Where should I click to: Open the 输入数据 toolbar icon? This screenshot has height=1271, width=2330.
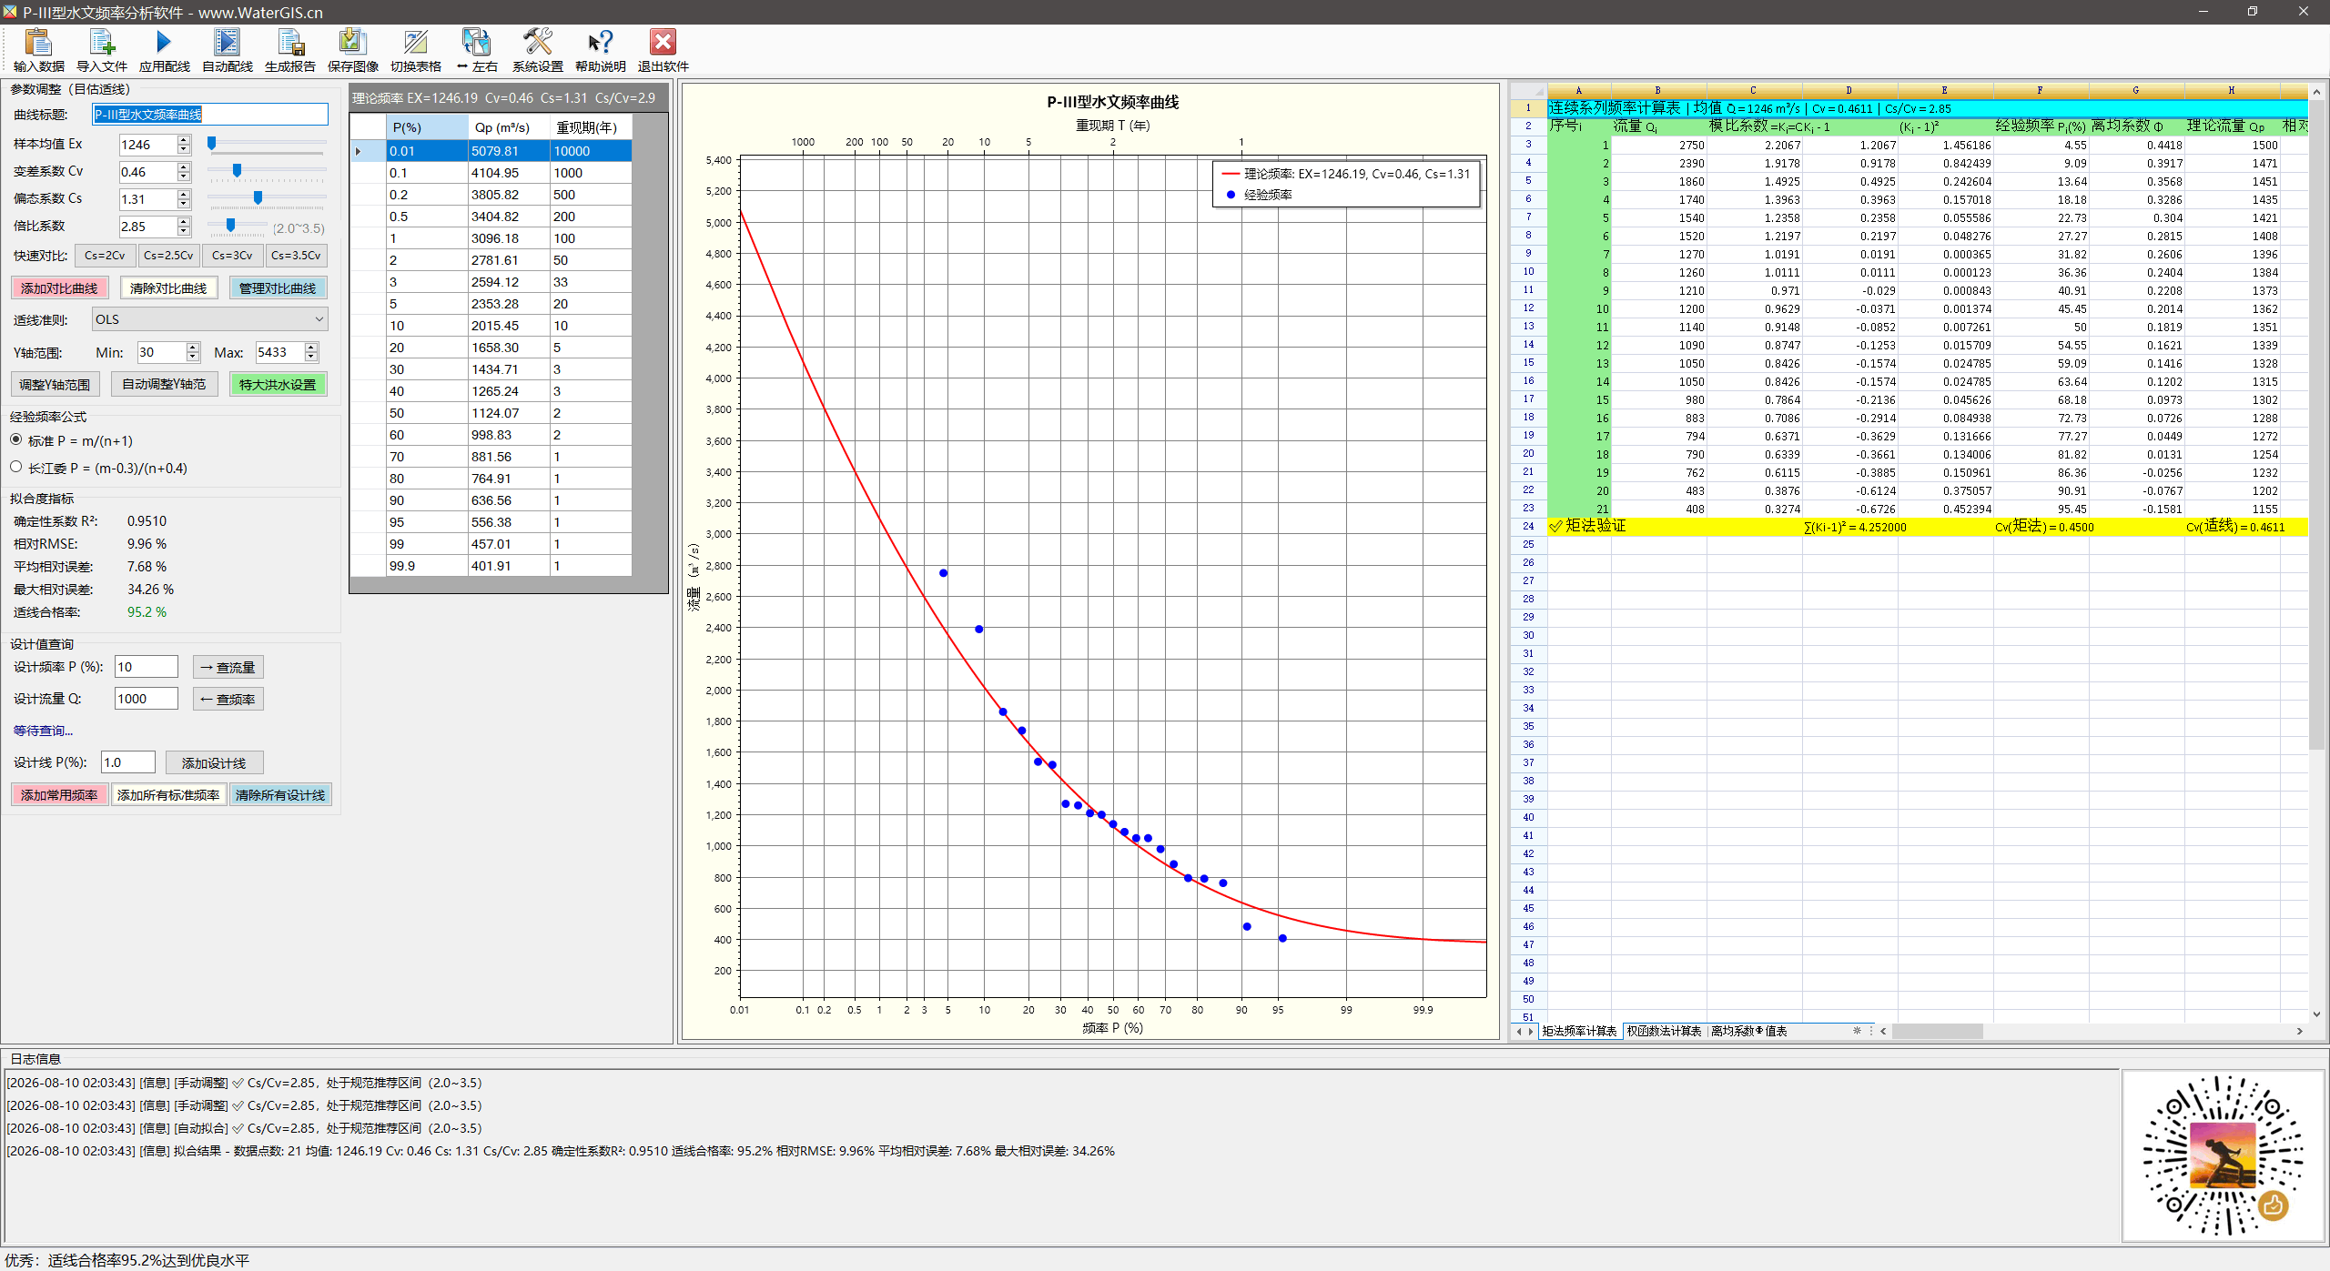[38, 50]
